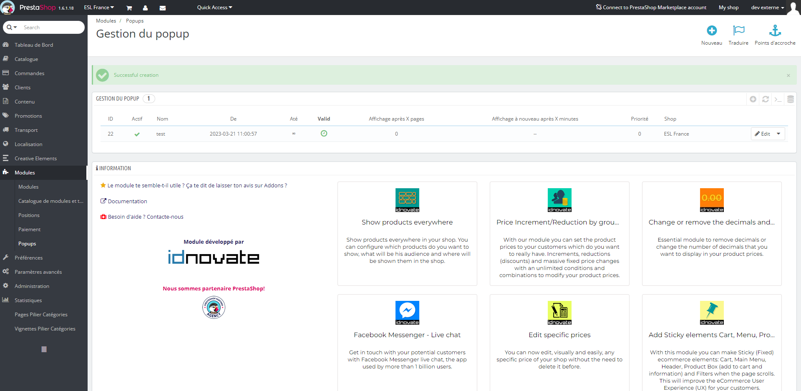
Task: Click the ESL France shop cell
Action: pyautogui.click(x=676, y=134)
